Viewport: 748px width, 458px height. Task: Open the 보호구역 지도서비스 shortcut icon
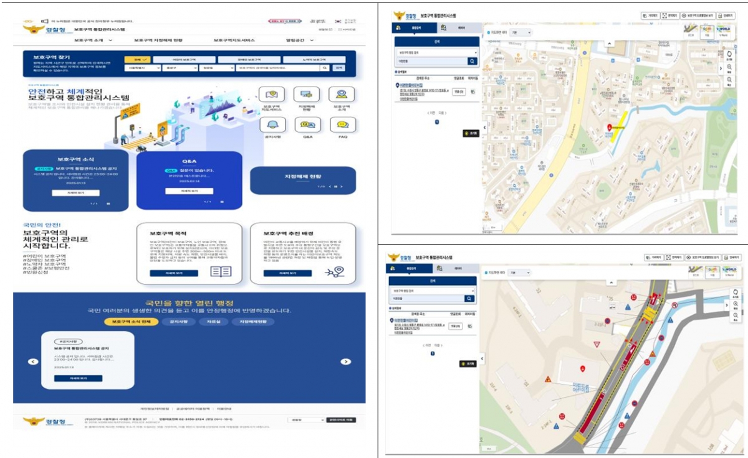click(x=272, y=95)
